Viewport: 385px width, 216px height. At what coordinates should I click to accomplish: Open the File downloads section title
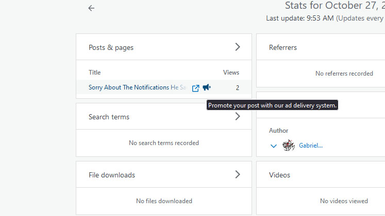point(111,175)
